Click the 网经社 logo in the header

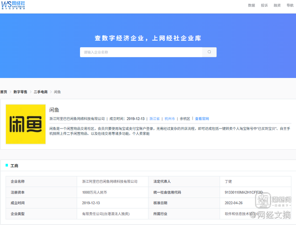(x=13, y=5)
